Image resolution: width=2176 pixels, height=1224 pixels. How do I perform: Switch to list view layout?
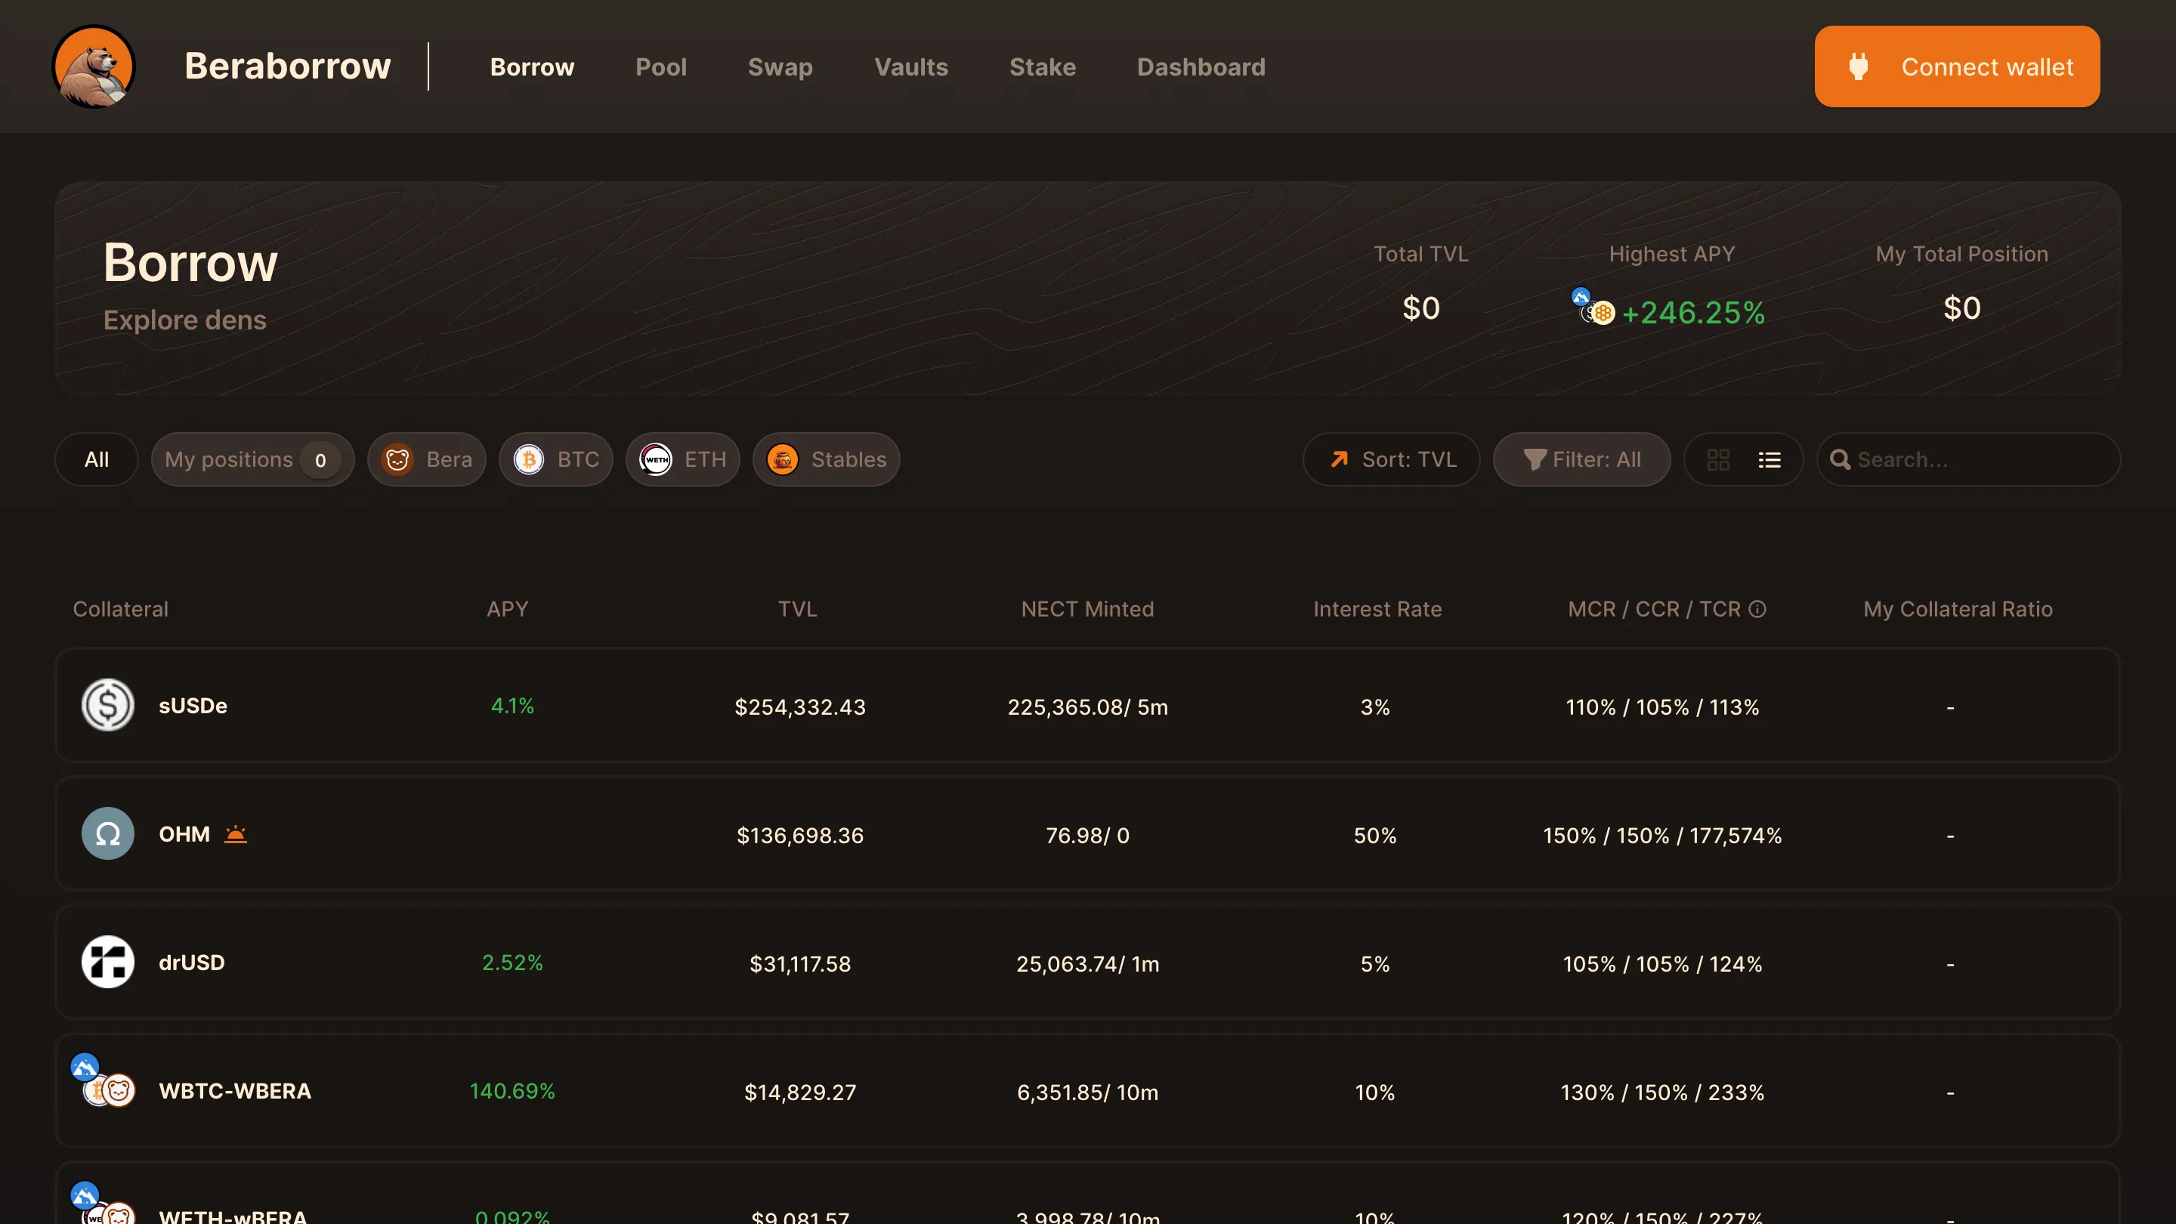1770,459
